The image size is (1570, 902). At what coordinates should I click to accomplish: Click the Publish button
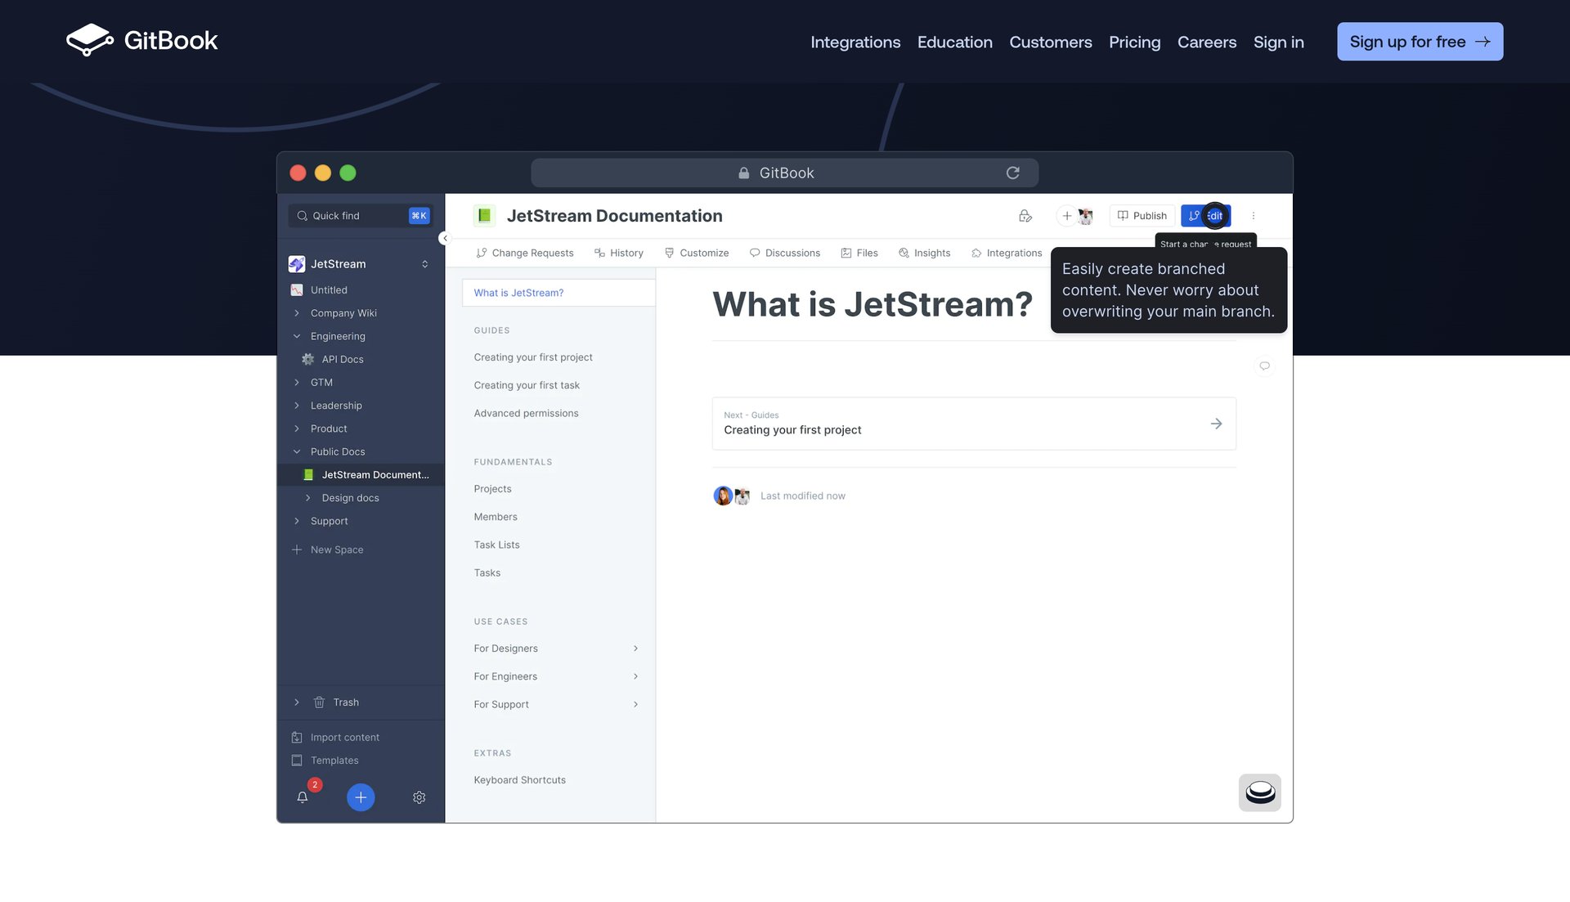tap(1142, 215)
